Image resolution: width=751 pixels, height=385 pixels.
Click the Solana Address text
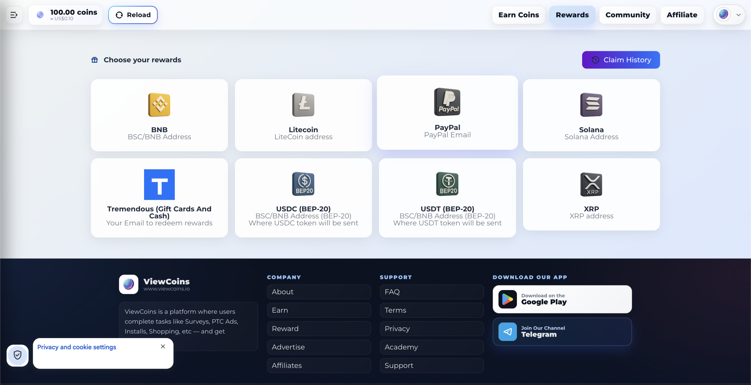tap(591, 137)
